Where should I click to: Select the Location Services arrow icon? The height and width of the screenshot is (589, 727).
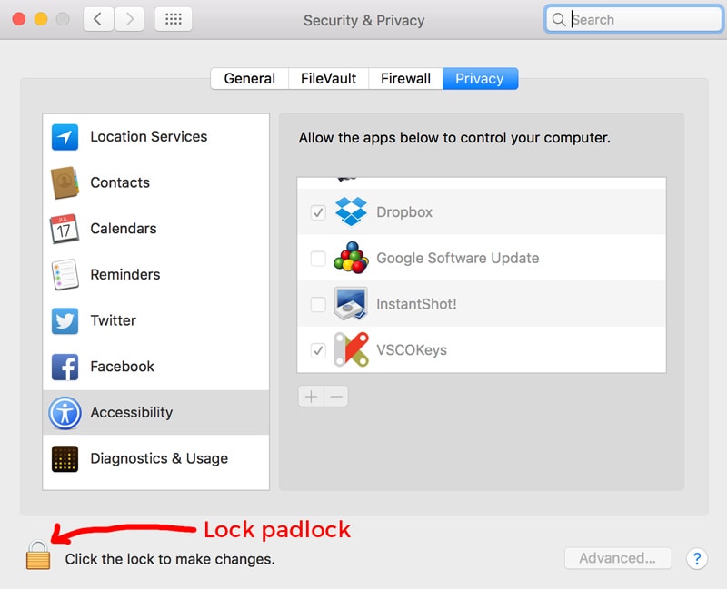coord(65,137)
